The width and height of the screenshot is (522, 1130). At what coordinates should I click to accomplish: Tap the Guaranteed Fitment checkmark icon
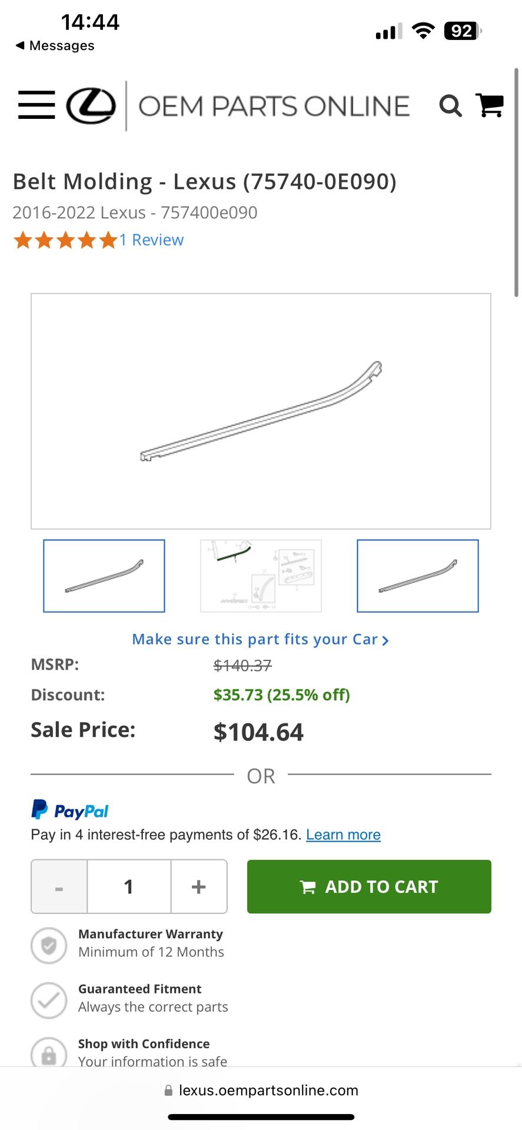coord(49,1001)
